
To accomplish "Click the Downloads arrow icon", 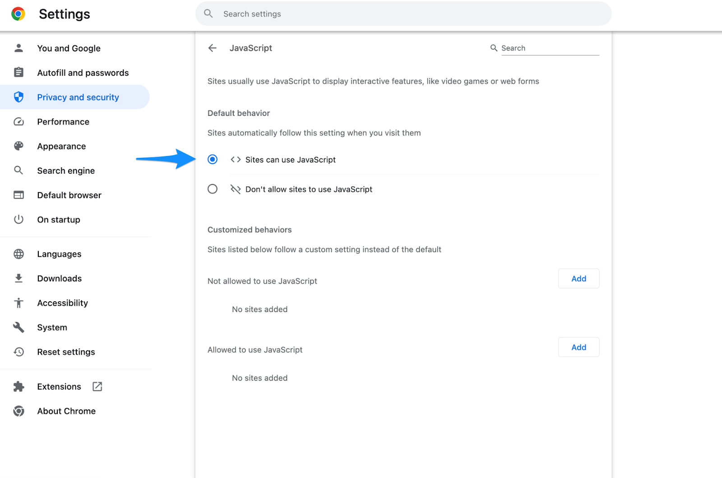I will [19, 278].
